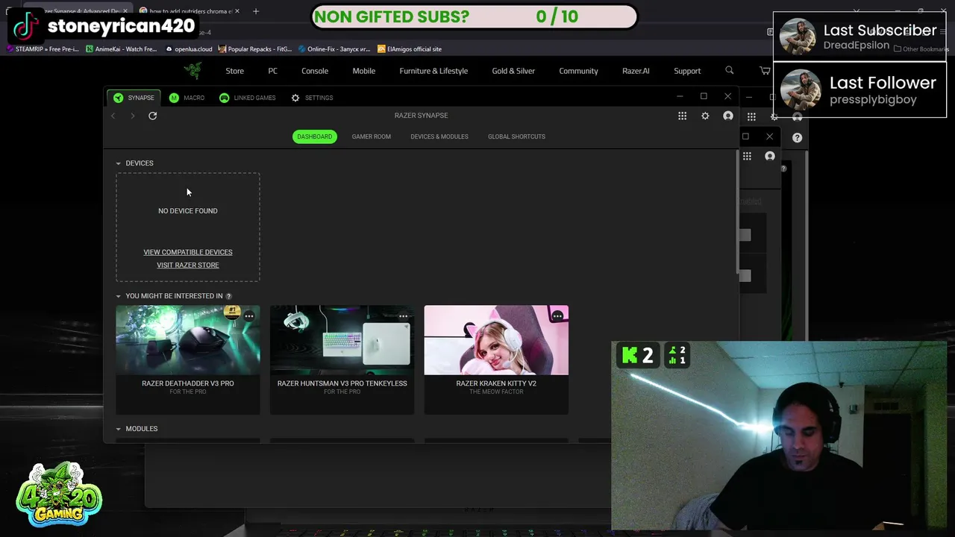
Task: Open the Other Bookmarks folder
Action: click(x=921, y=49)
